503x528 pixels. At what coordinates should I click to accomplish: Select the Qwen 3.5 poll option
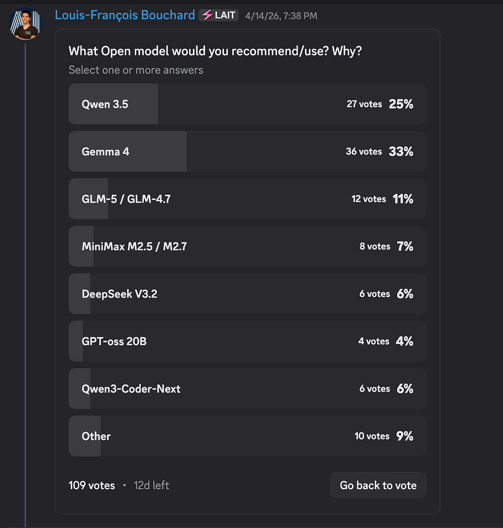[x=247, y=104]
